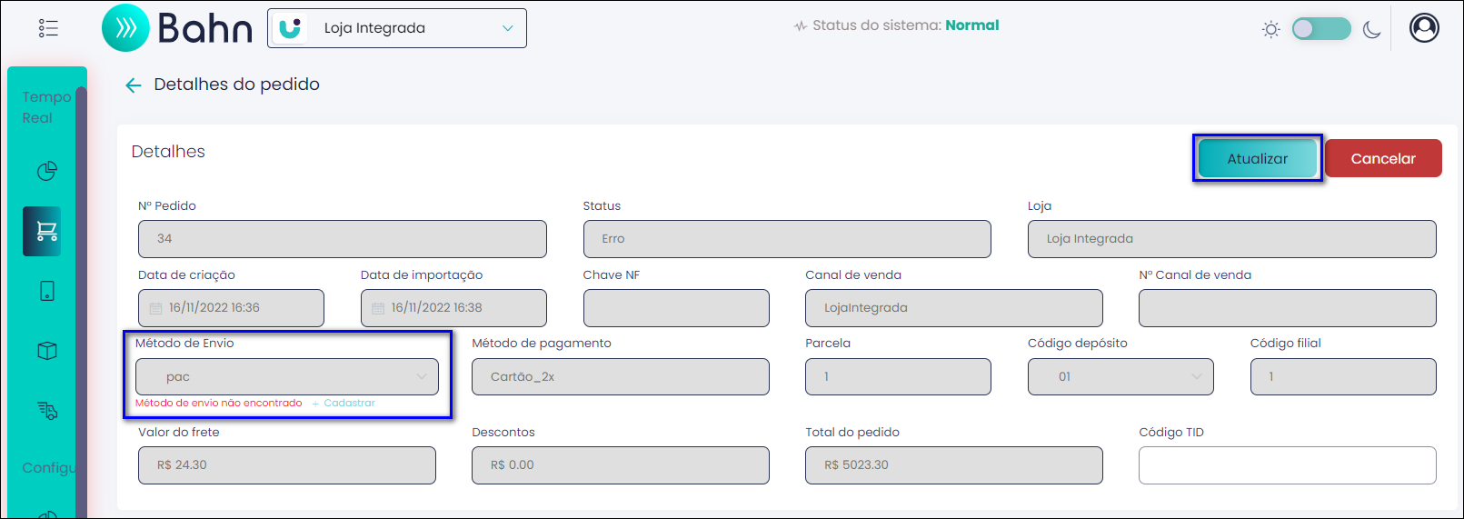
Task: Open the Configu sidebar menu item
Action: [x=49, y=467]
